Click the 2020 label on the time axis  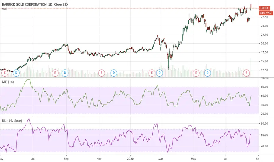(130, 159)
